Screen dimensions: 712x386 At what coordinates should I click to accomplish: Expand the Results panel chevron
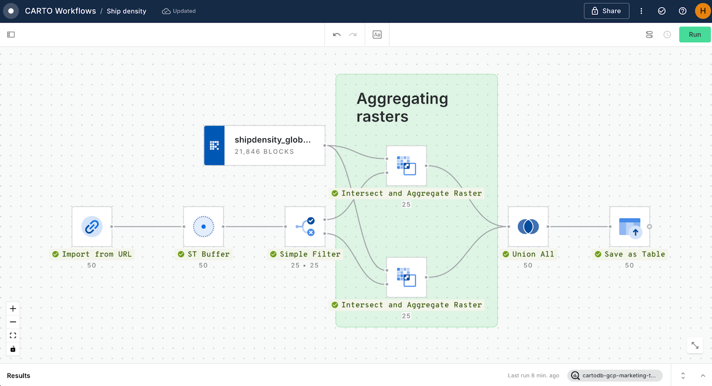(x=703, y=376)
